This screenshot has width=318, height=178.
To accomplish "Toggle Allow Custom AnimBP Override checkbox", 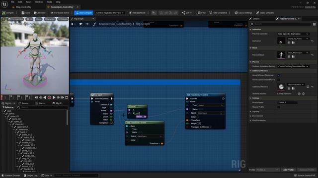I will point(279,80).
